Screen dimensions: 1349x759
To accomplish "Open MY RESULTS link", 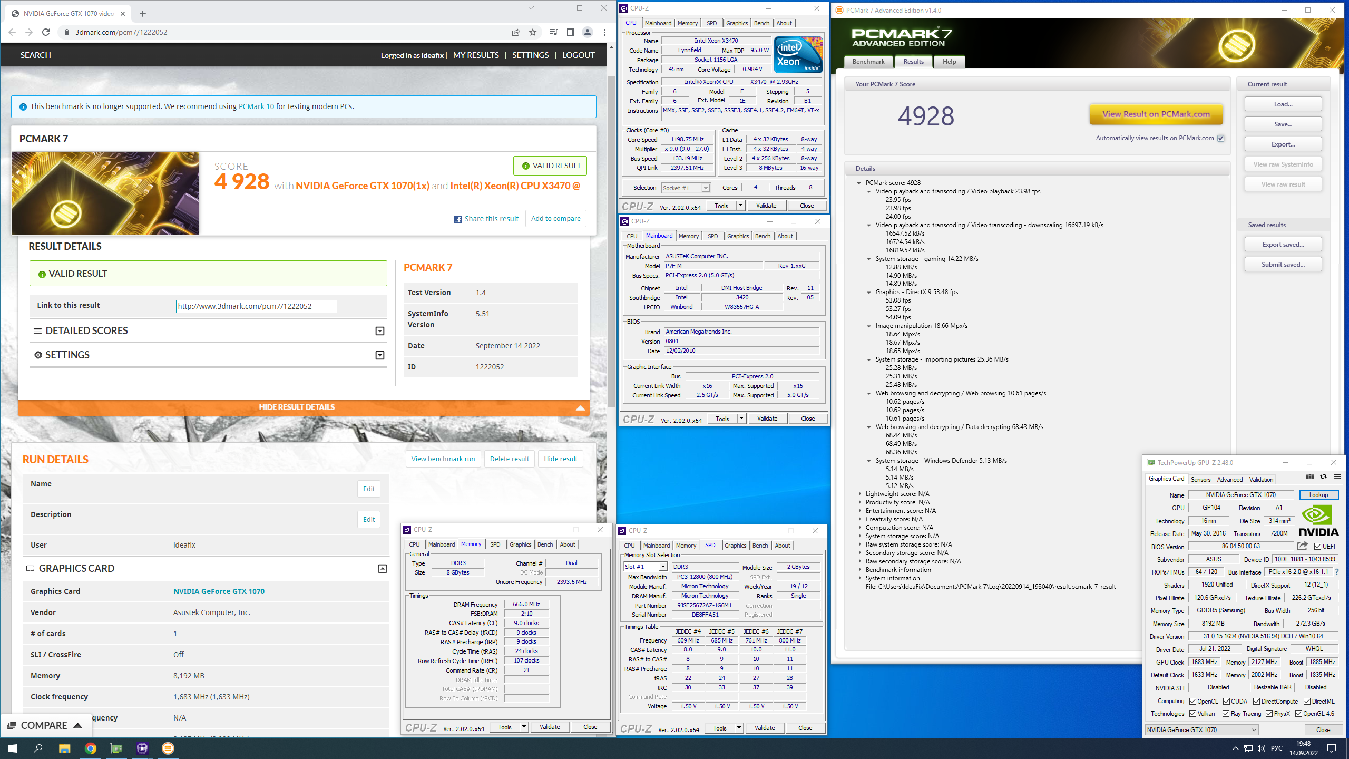I will tap(476, 55).
